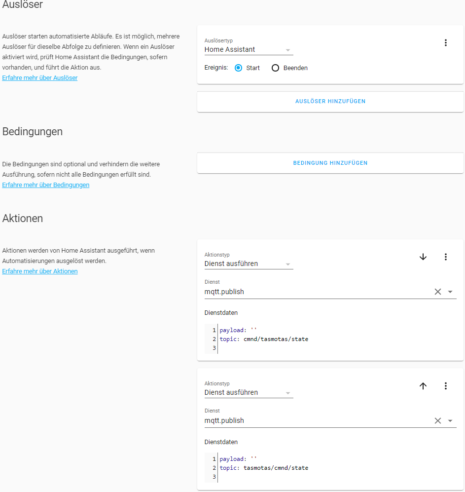
Task: Open the first action's three-dot menu
Action: (446, 257)
